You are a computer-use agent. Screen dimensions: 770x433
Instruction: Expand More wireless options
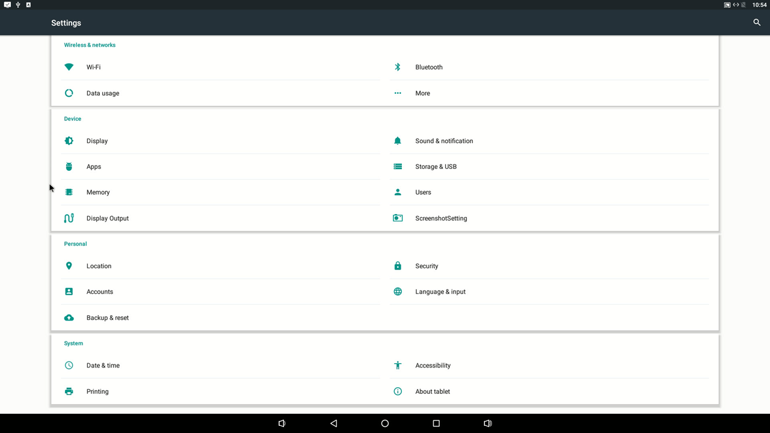(x=422, y=93)
